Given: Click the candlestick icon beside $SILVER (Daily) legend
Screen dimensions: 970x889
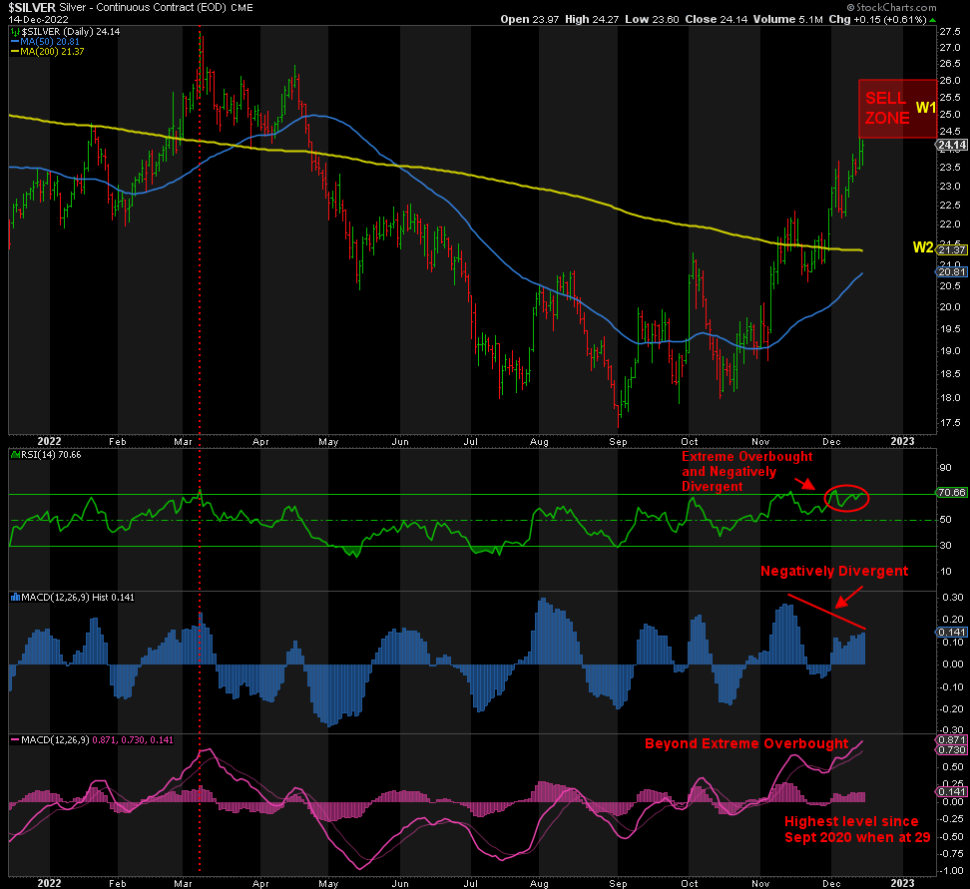Looking at the screenshot, I should pos(15,32).
